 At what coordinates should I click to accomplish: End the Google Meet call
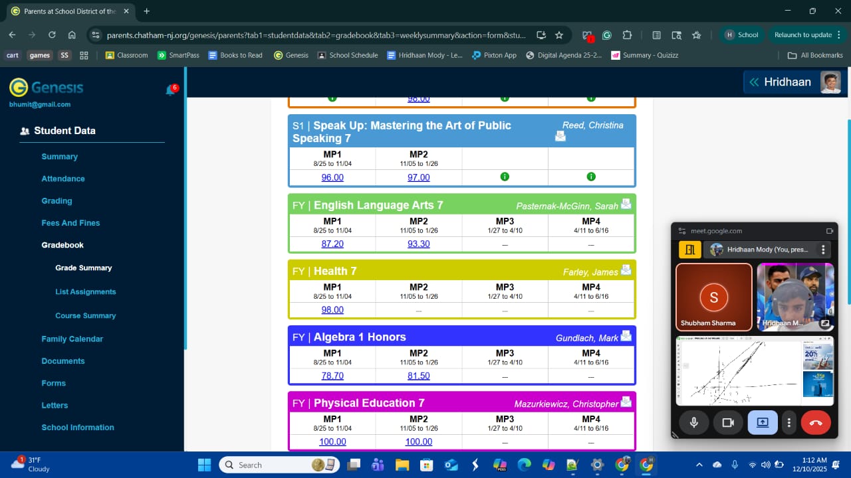tap(816, 422)
